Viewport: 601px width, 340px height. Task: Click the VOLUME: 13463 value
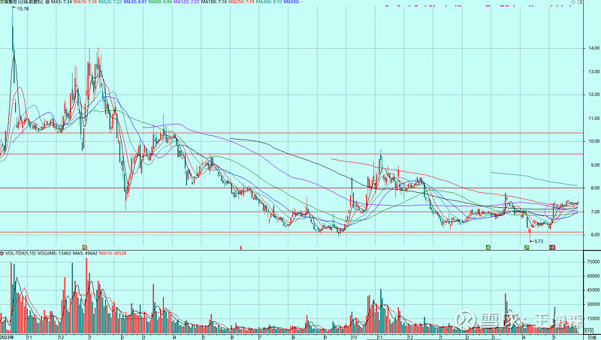click(x=53, y=254)
